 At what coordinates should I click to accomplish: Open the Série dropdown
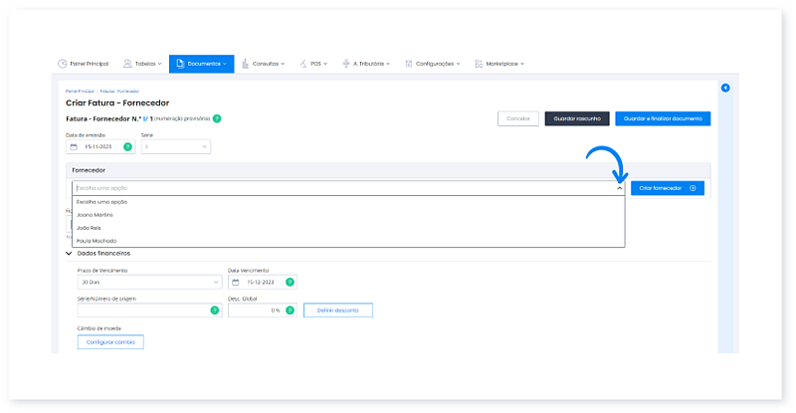coord(176,146)
